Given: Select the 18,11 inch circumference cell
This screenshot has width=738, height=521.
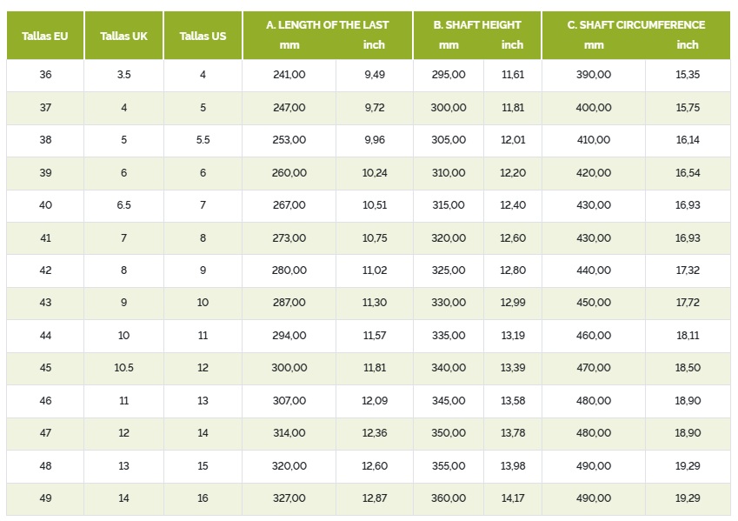Looking at the screenshot, I should pyautogui.click(x=688, y=336).
